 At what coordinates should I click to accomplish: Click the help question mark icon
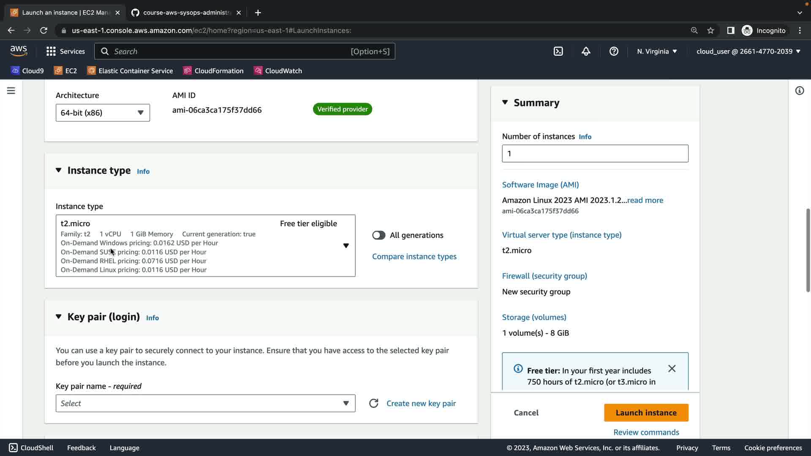click(614, 51)
